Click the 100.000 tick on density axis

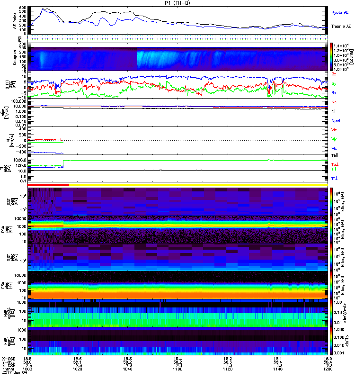click(x=20, y=101)
